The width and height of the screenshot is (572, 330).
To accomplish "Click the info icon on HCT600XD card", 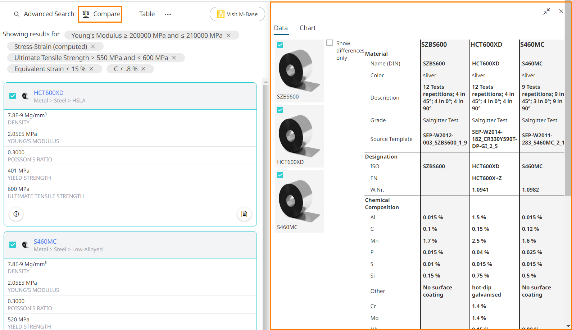I will coord(16,214).
